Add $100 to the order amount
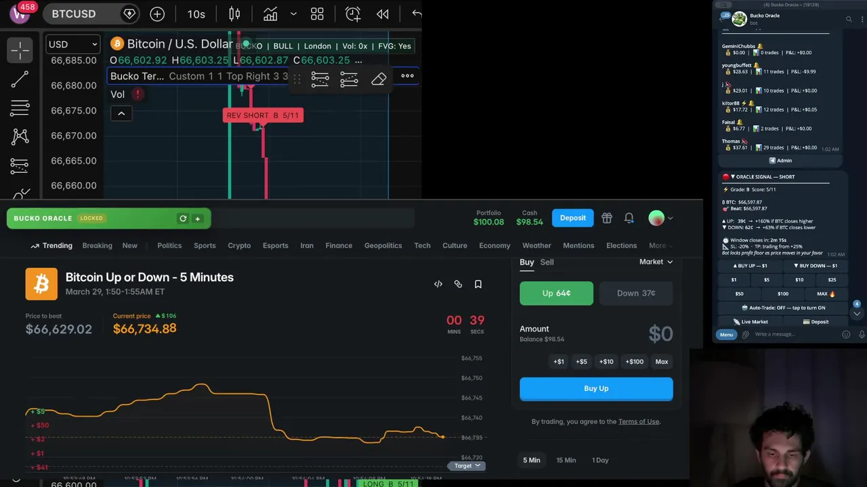Image resolution: width=867 pixels, height=487 pixels. click(635, 362)
